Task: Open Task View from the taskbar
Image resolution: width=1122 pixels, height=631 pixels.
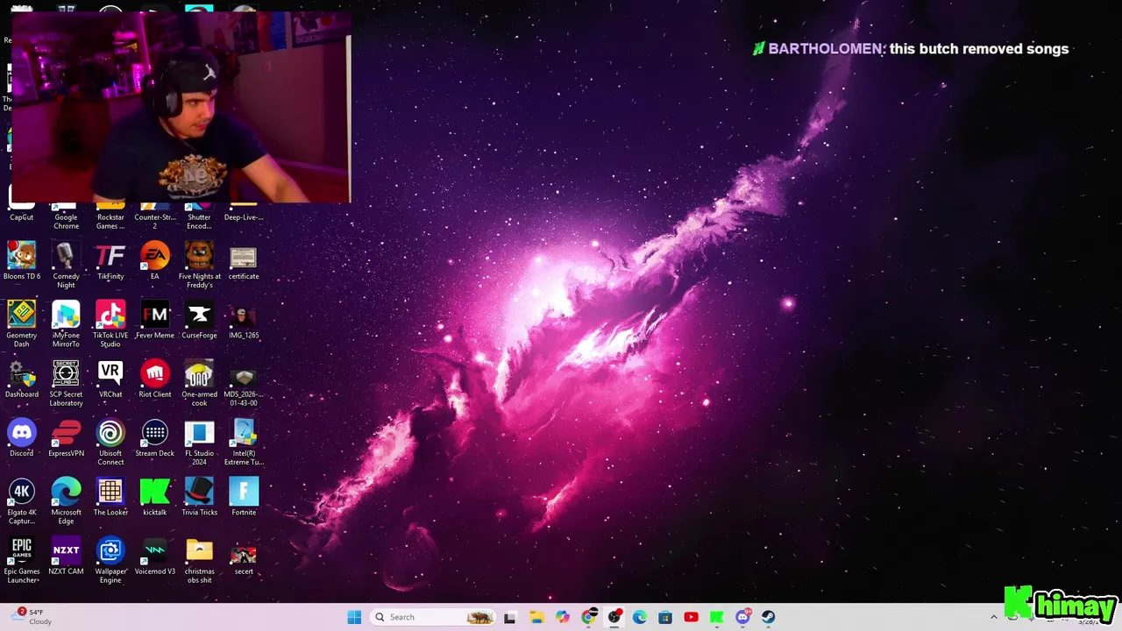Action: 510,617
